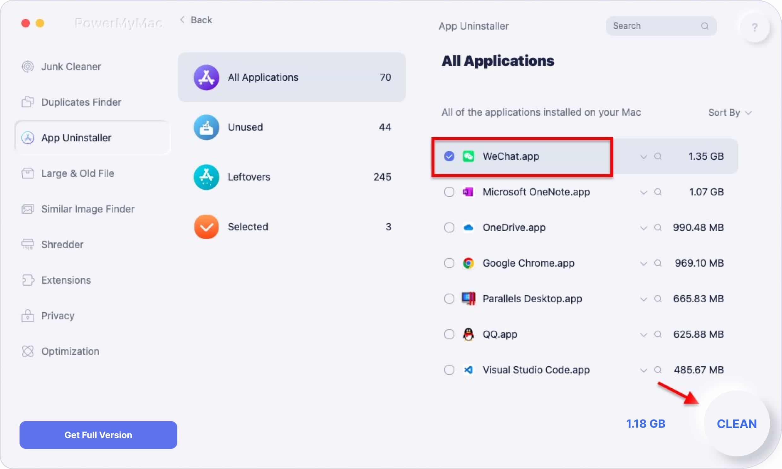This screenshot has width=782, height=469.
Task: Open the Large & Old File finder
Action: pyautogui.click(x=78, y=173)
